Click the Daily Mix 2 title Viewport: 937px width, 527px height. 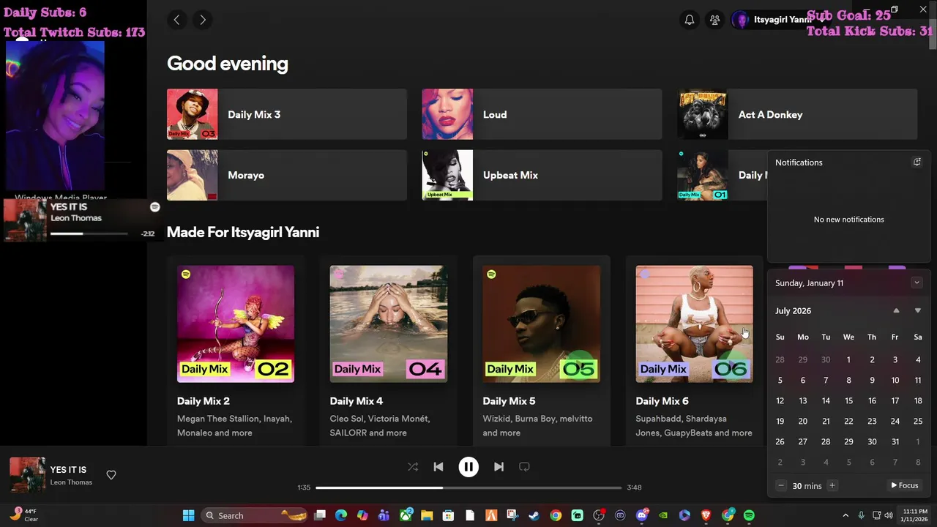204,401
